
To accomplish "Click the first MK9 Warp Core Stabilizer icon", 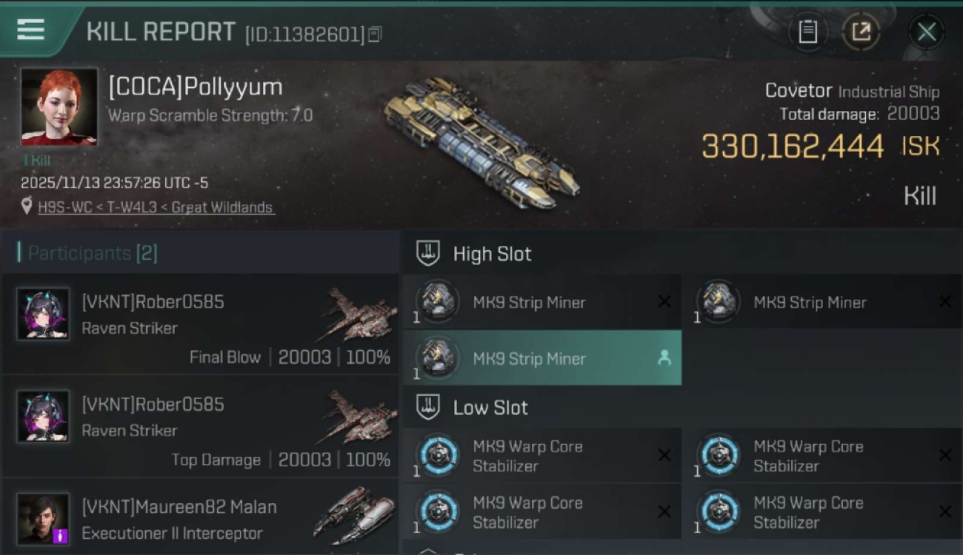I will [438, 455].
